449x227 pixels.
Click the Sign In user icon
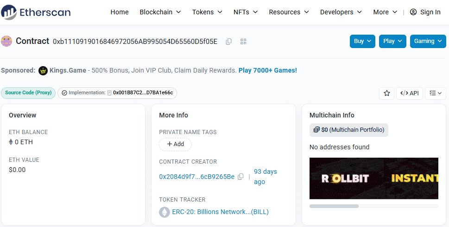(x=413, y=12)
